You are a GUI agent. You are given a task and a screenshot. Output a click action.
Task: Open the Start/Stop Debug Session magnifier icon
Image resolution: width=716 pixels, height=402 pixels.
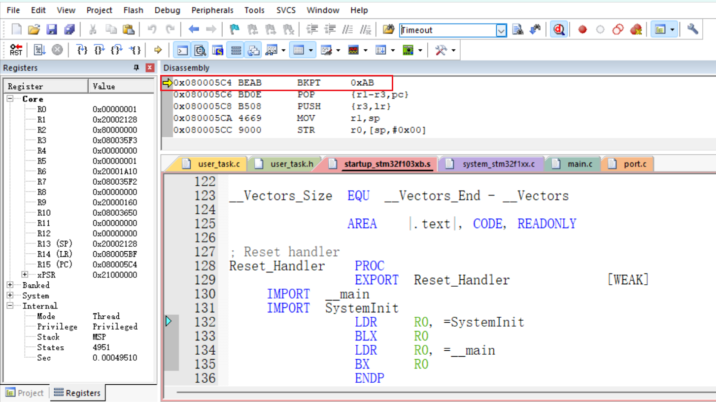pos(559,29)
